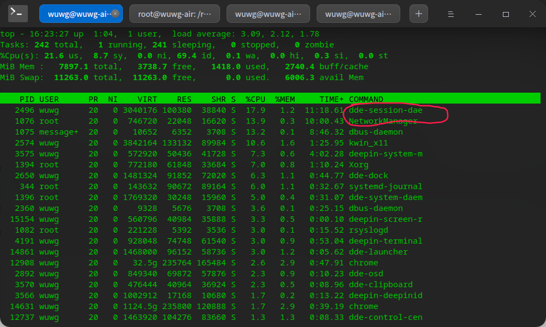Image resolution: width=546 pixels, height=327 pixels.
Task: Click the %MEM column header
Action: tap(285, 99)
